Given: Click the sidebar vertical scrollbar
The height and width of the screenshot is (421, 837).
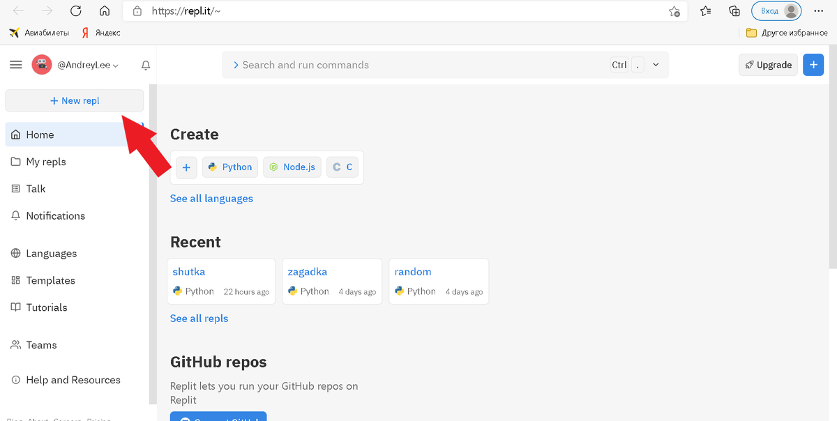Looking at the screenshot, I should point(153,244).
